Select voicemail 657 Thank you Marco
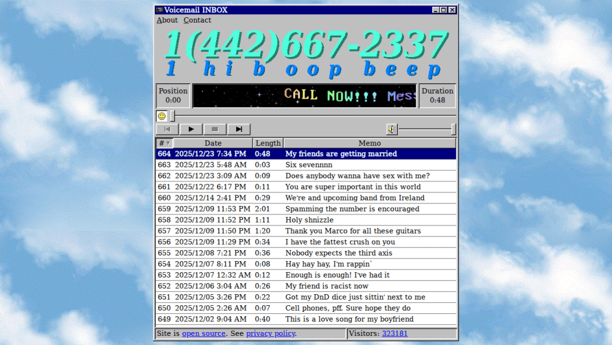This screenshot has height=345, width=612. coord(305,231)
